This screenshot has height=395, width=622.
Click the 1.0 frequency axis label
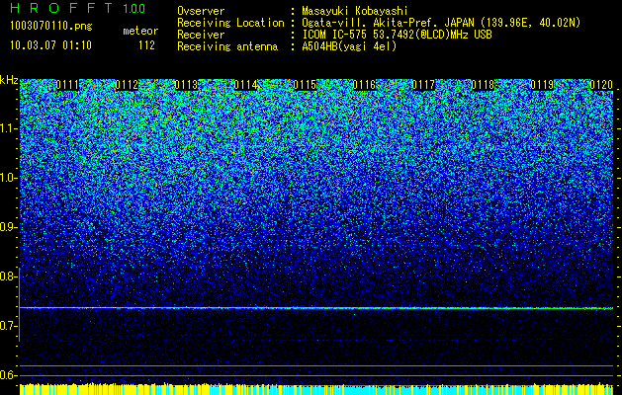pos(9,178)
